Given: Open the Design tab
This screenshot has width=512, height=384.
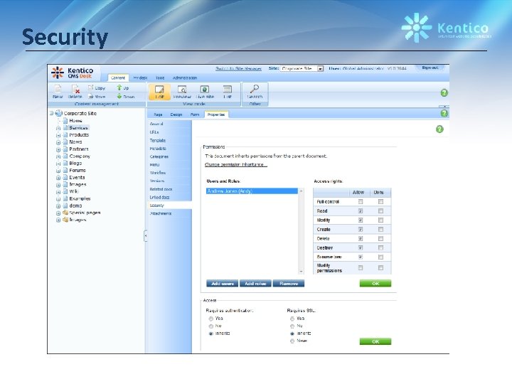Looking at the screenshot, I should tap(176, 114).
